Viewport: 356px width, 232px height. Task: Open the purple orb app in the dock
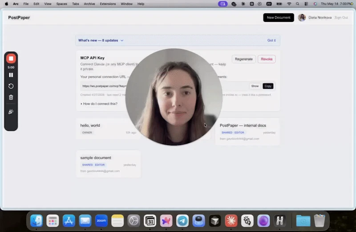(x=263, y=220)
